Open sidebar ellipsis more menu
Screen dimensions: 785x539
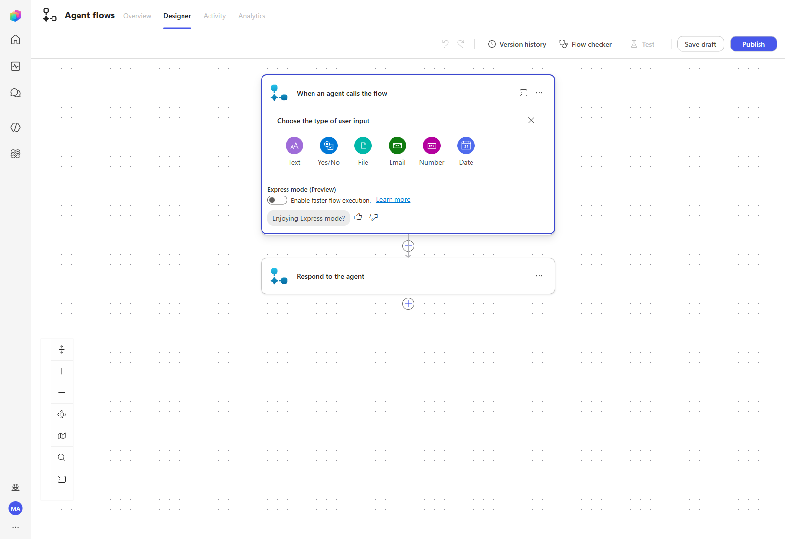coord(16,527)
